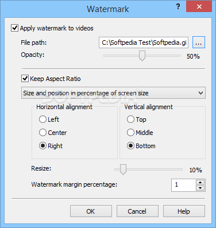Image resolution: width=216 pixels, height=228 pixels.
Task: Expand the size and position mode dropdown
Action: tap(113, 93)
